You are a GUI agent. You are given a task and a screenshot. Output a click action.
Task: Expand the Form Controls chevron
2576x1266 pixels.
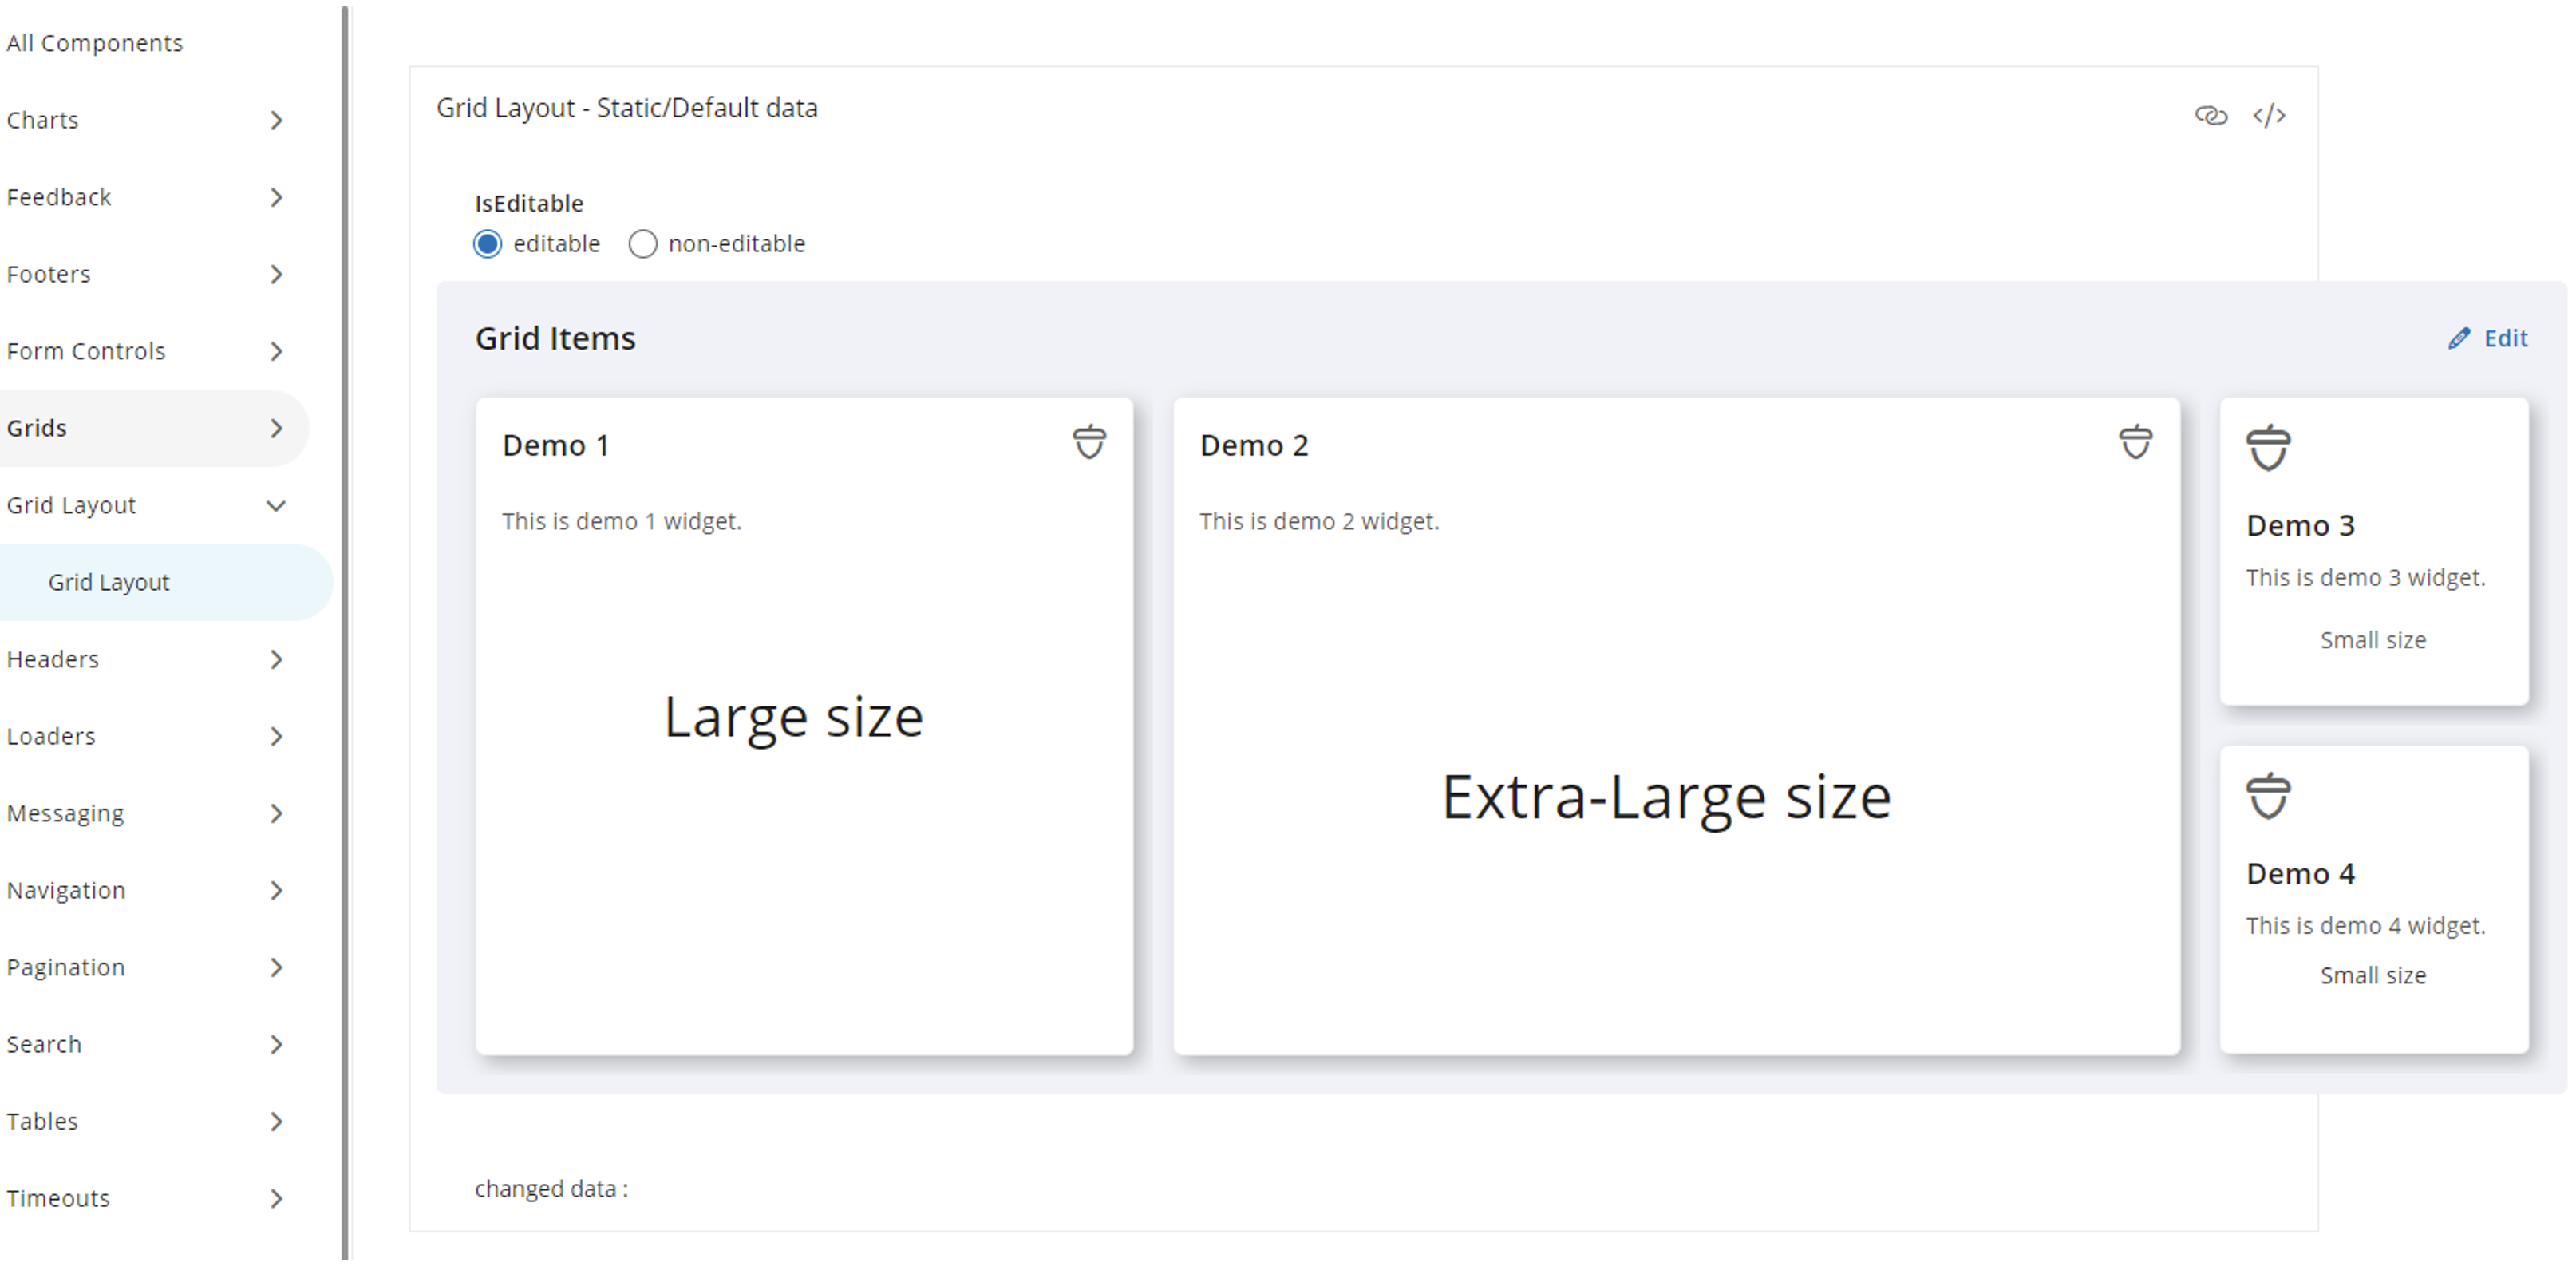tap(277, 352)
